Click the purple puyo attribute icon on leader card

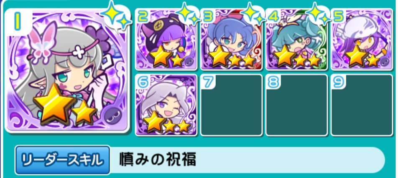[x=113, y=116]
